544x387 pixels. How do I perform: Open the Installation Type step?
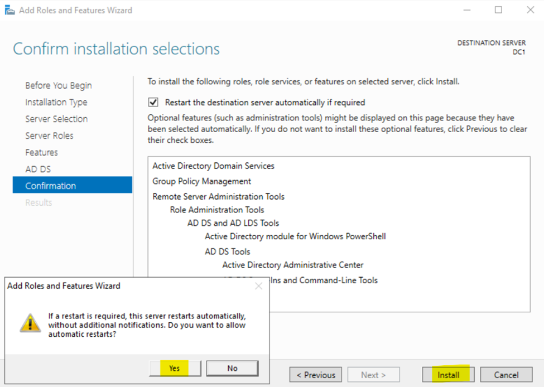pyautogui.click(x=56, y=102)
